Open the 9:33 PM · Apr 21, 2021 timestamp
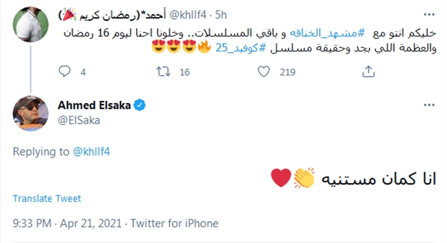This screenshot has height=243, width=447. pos(67,223)
